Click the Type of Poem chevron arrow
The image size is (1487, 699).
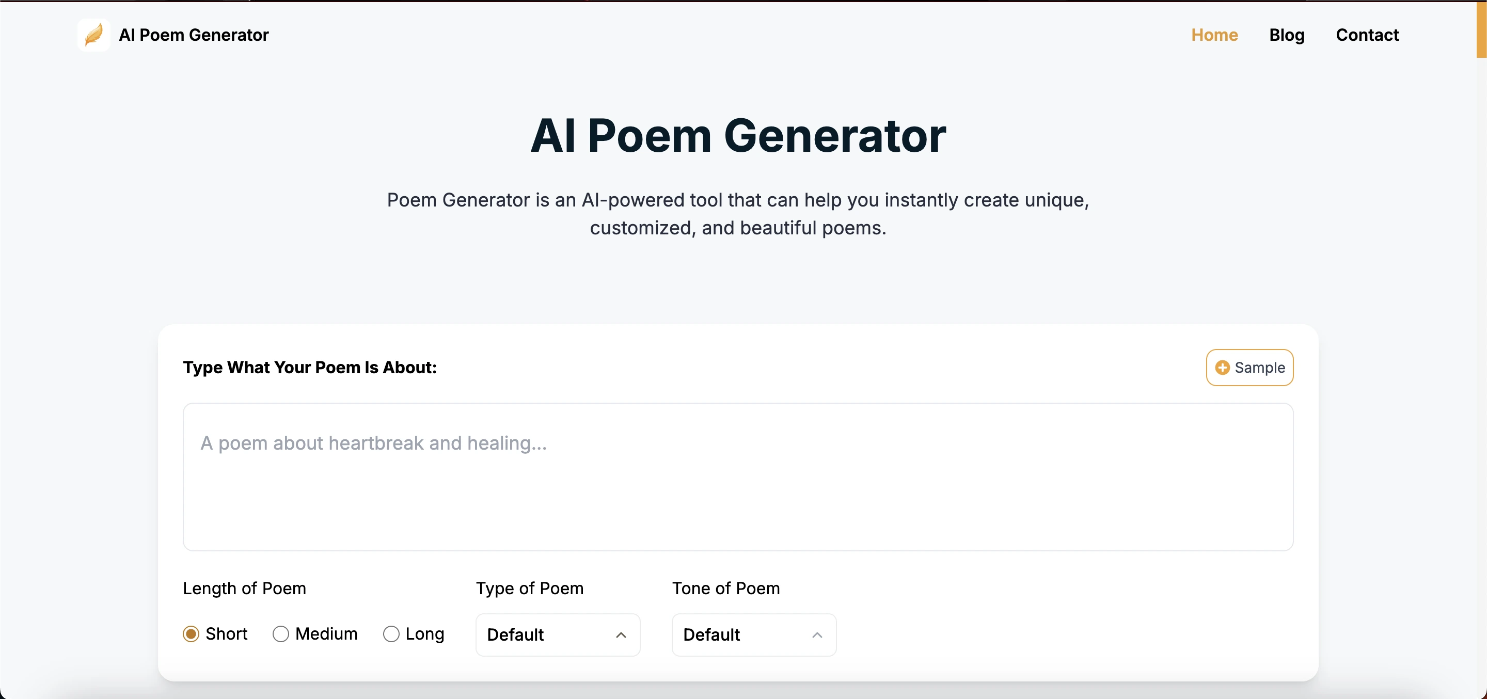click(621, 635)
